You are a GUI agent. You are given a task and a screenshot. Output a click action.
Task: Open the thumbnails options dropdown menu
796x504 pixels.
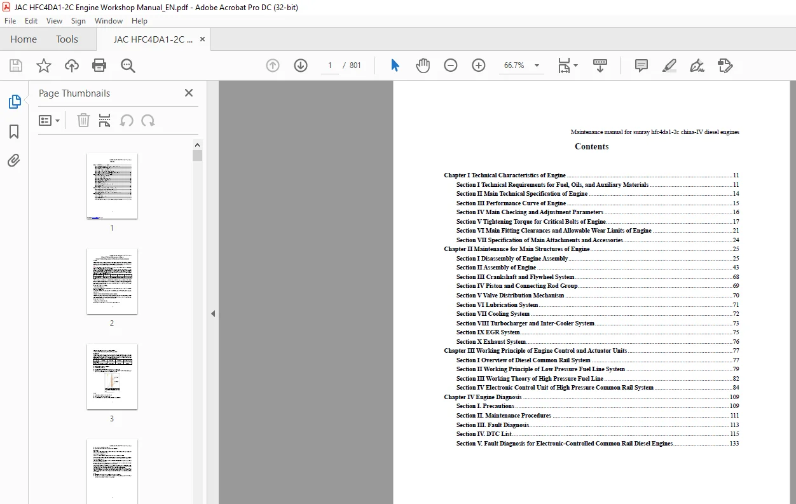pos(50,120)
